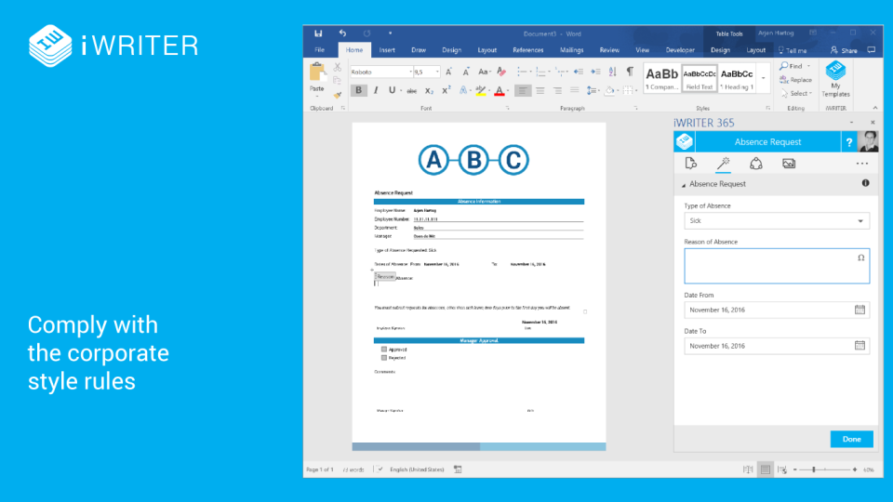Image resolution: width=893 pixels, height=502 pixels.
Task: Switch to the Developer tab
Action: click(x=680, y=50)
